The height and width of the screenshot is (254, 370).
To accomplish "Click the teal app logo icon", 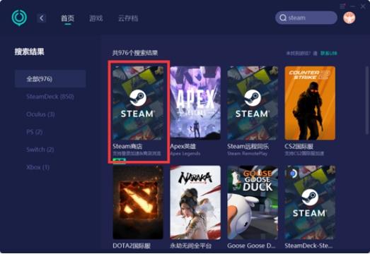I will point(19,18).
